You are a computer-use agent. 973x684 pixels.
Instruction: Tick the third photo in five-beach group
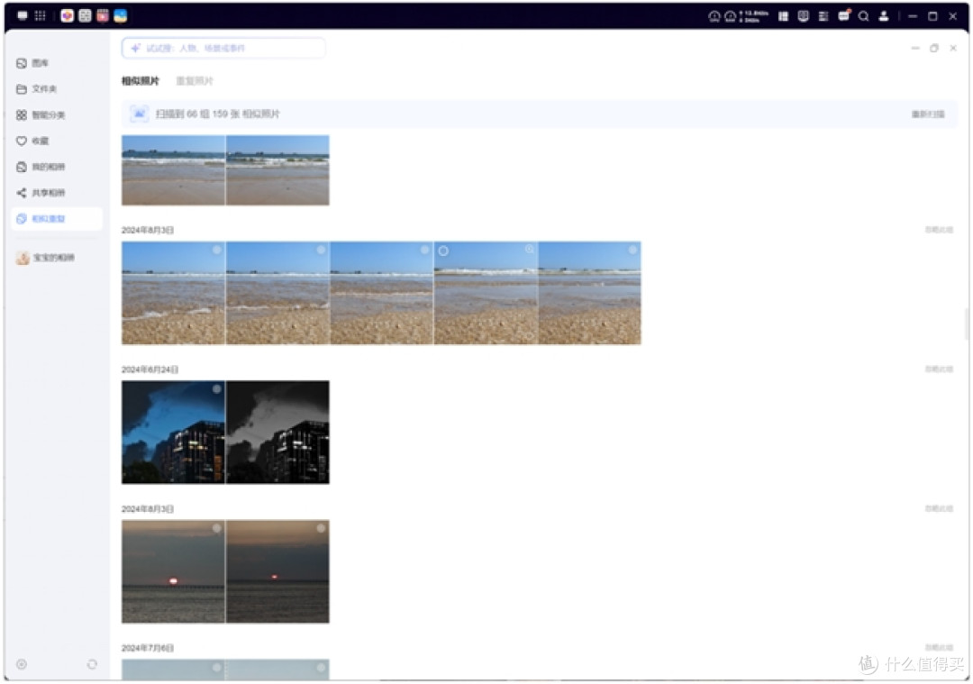[x=425, y=250]
